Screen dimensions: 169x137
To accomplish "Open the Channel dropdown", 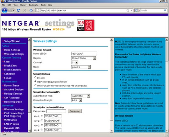I will pos(75,63).
